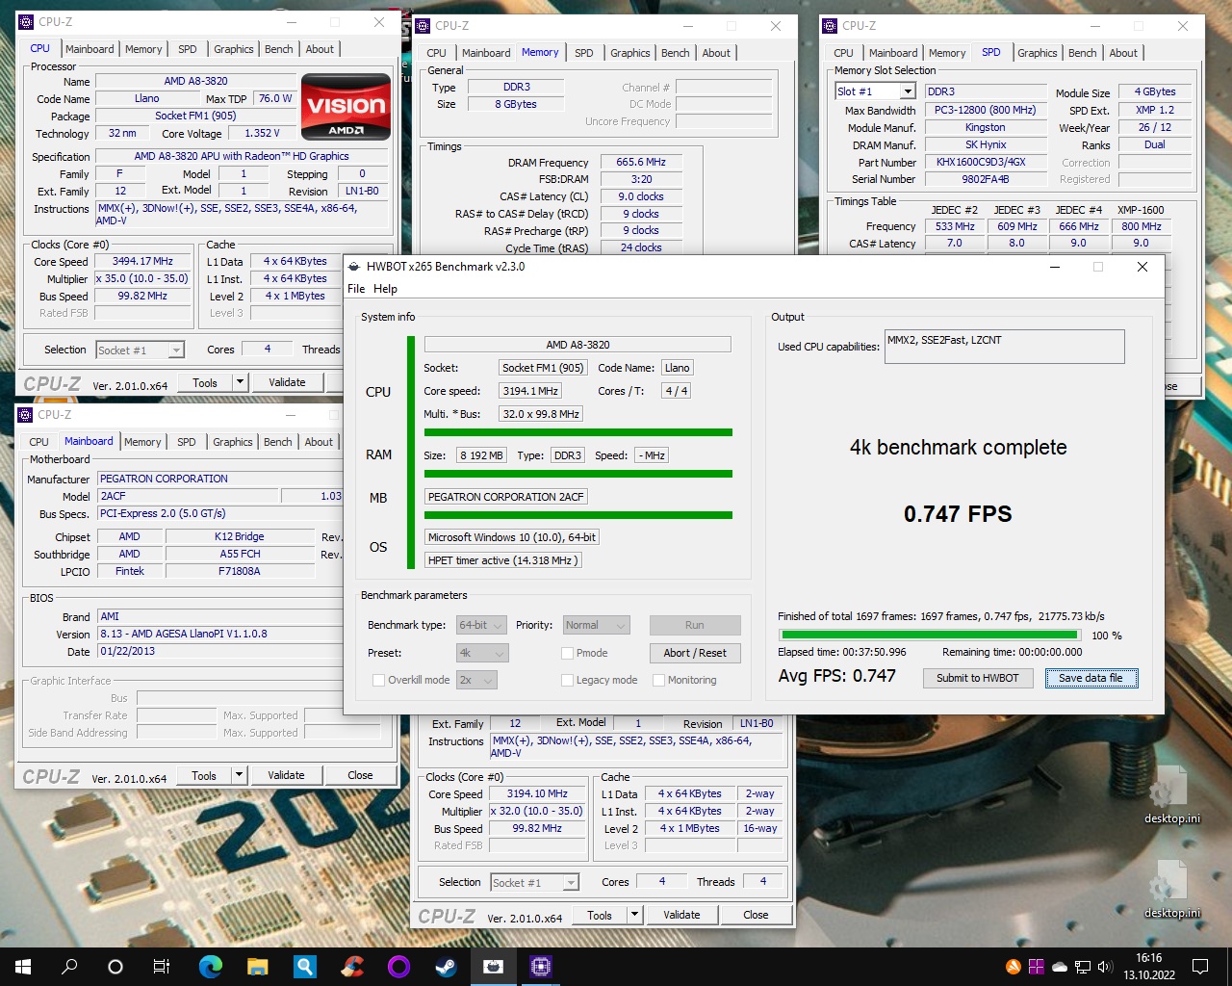Open the Preset 4k dropdown

pyautogui.click(x=482, y=653)
